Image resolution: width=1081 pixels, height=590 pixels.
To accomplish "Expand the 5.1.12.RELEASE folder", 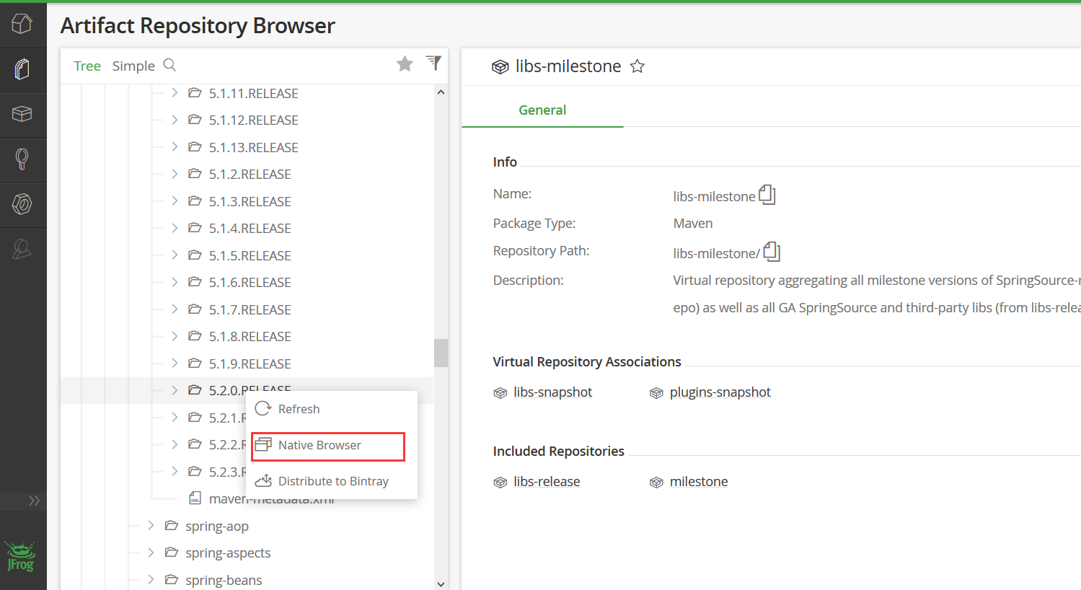I will point(175,120).
